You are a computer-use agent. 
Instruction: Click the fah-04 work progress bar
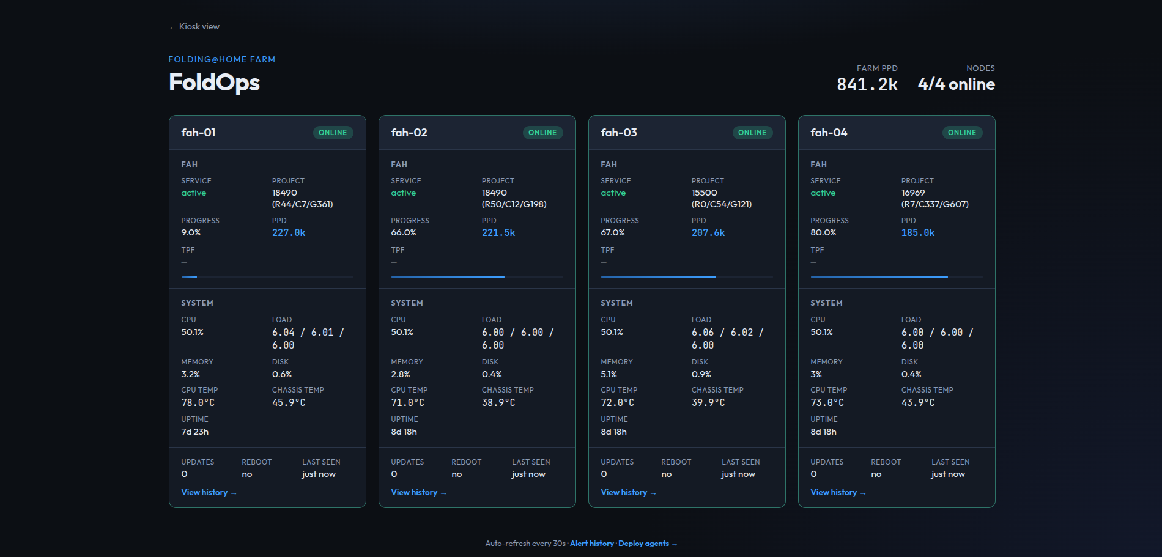(897, 277)
